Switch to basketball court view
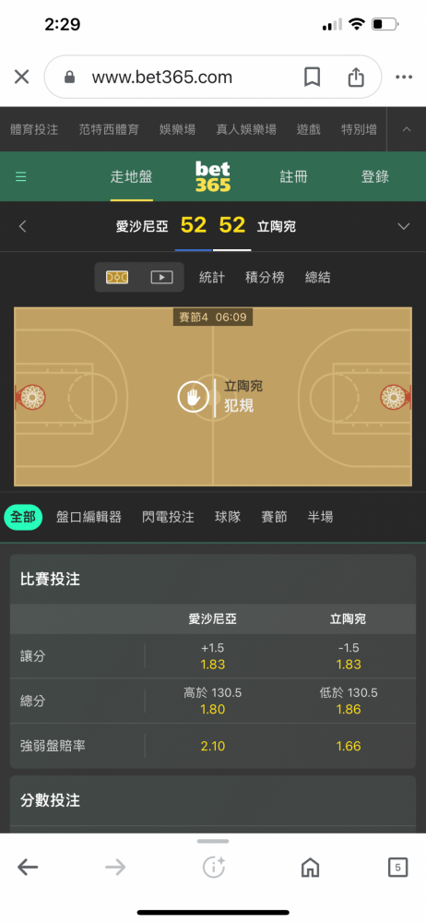Image resolution: width=426 pixels, height=923 pixels. 117,277
